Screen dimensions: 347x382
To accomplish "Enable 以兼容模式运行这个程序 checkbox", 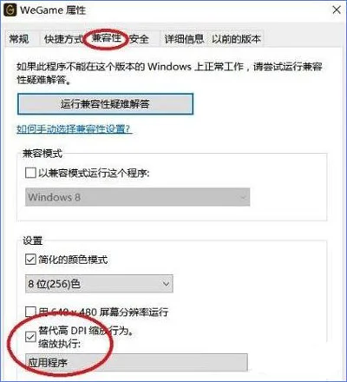I will point(30,173).
